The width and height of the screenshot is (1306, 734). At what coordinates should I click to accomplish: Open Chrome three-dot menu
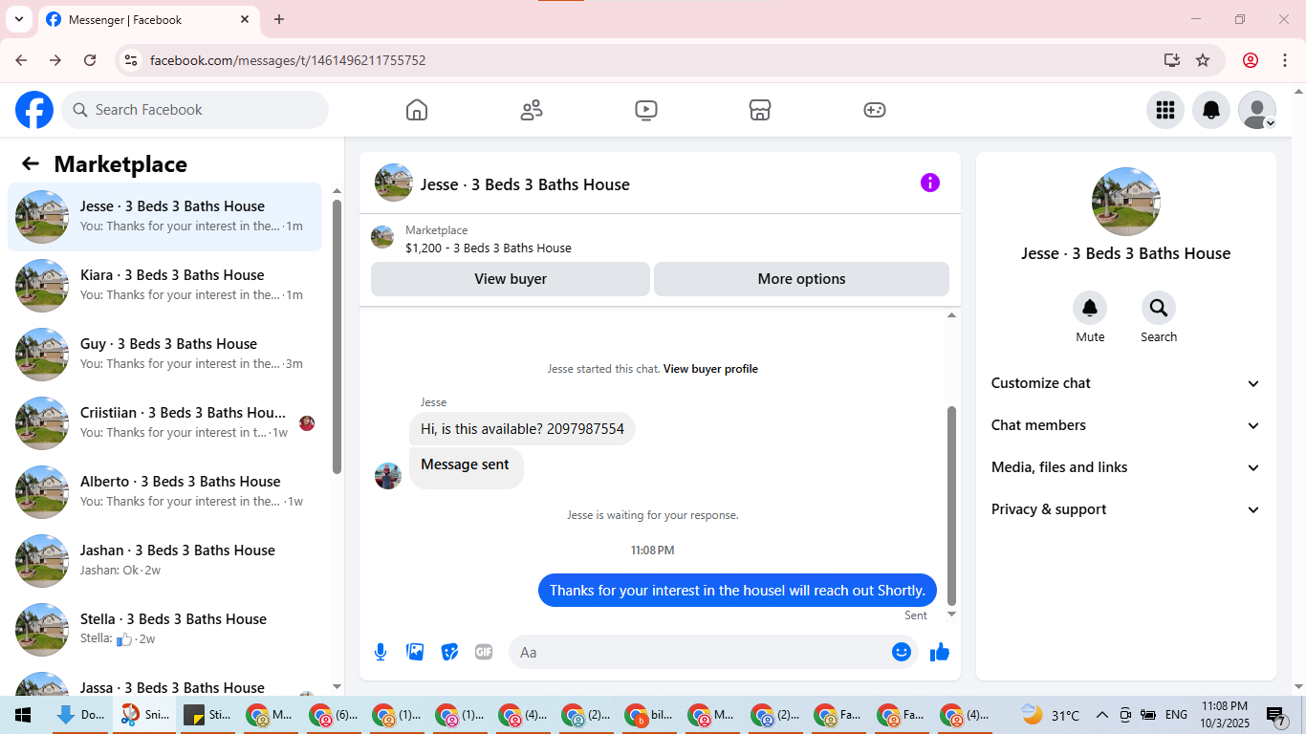[1283, 60]
